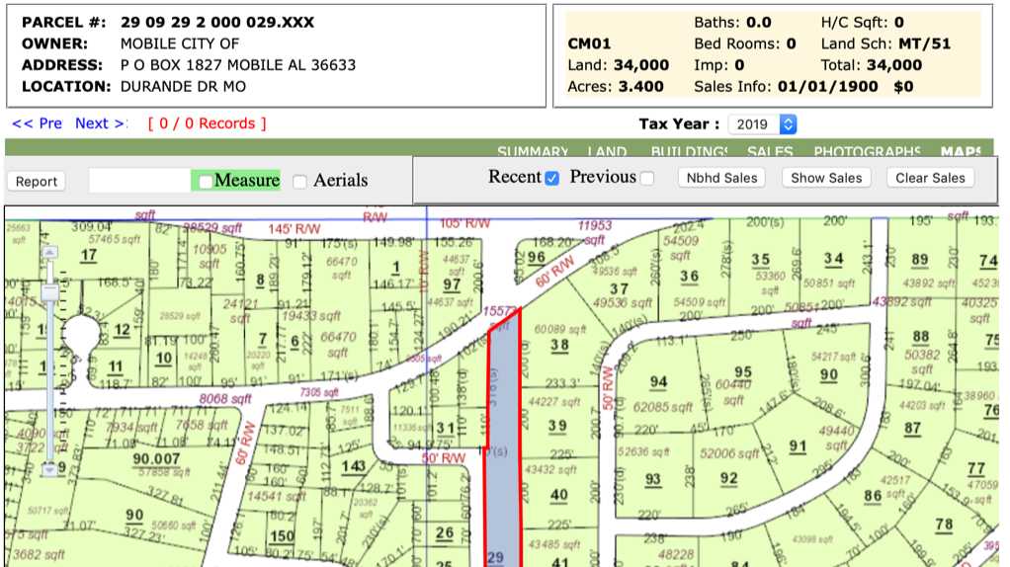Image resolution: width=1010 pixels, height=567 pixels.
Task: Click parcel 38 on the map
Action: click(x=559, y=345)
